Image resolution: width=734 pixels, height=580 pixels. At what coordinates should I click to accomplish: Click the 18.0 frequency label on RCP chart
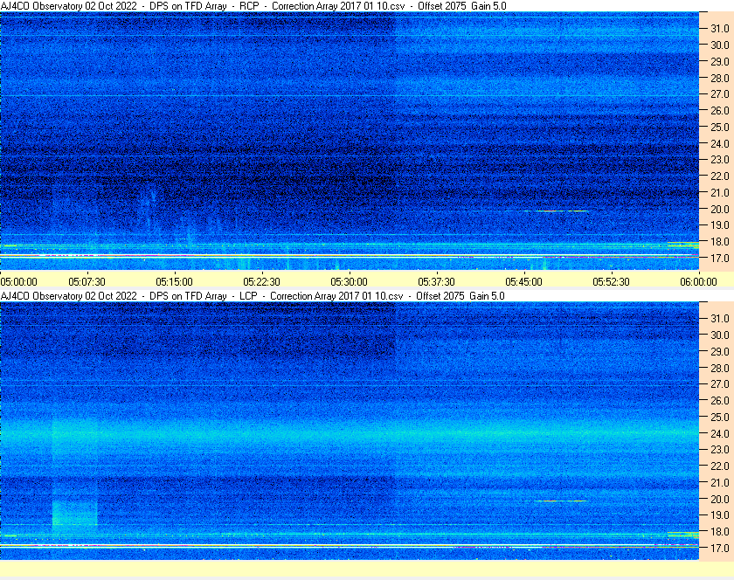720,242
